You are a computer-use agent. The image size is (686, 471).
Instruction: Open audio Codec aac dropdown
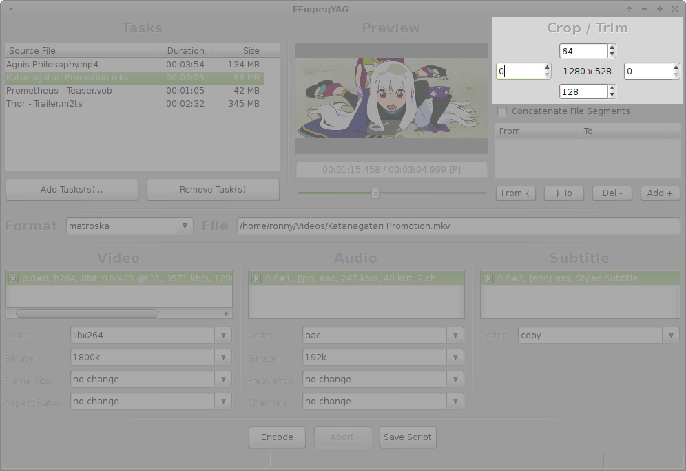[455, 335]
